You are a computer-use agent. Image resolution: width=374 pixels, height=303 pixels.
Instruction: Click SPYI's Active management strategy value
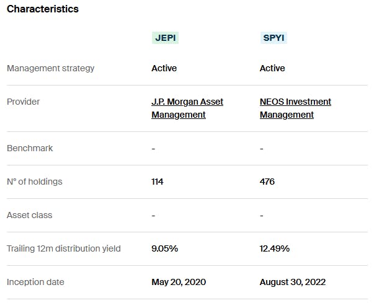click(x=272, y=68)
